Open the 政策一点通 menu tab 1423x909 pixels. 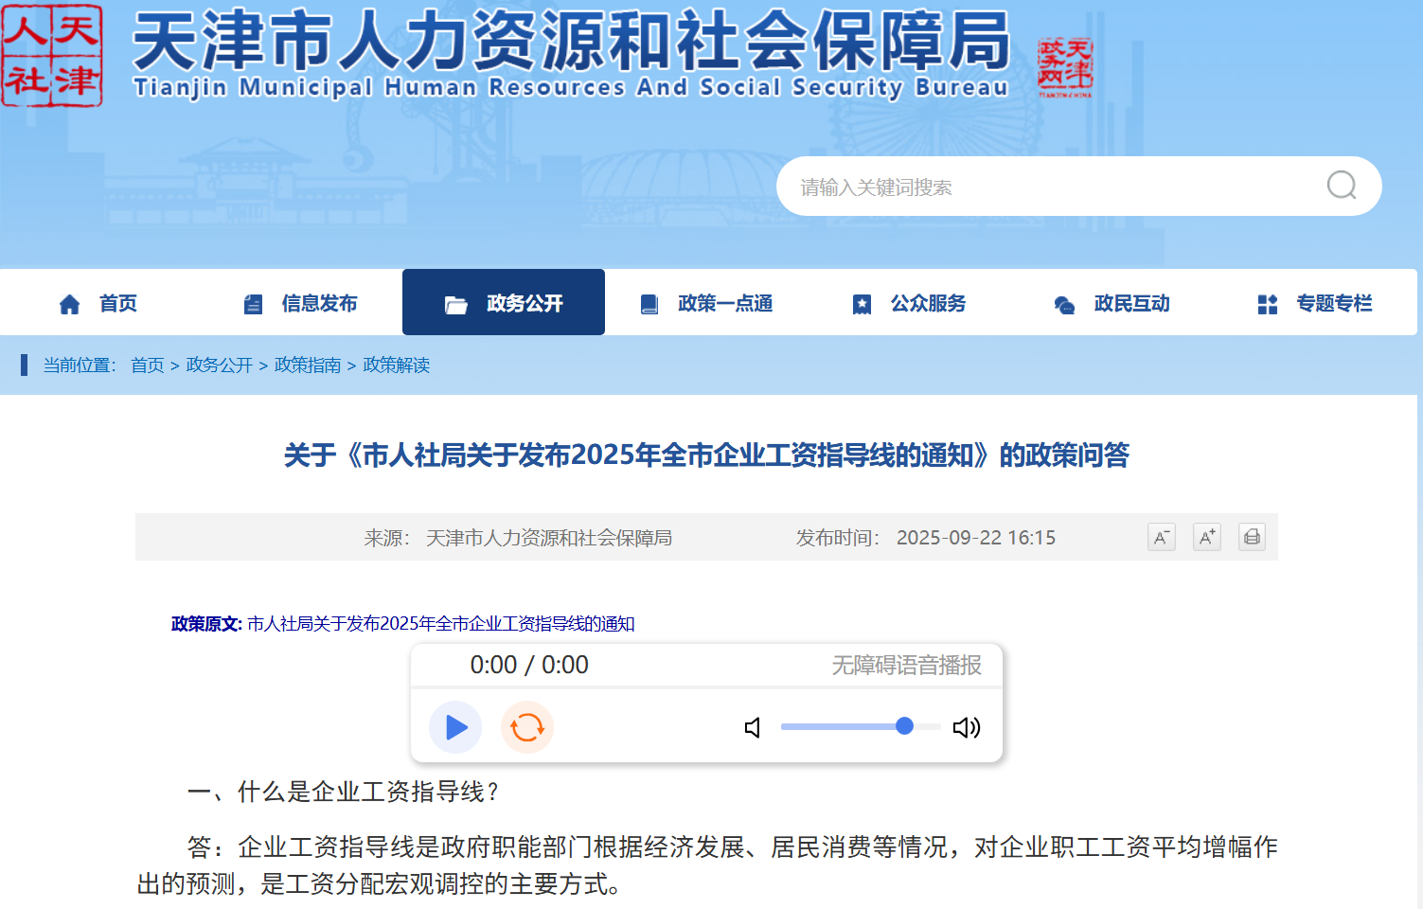pos(706,303)
